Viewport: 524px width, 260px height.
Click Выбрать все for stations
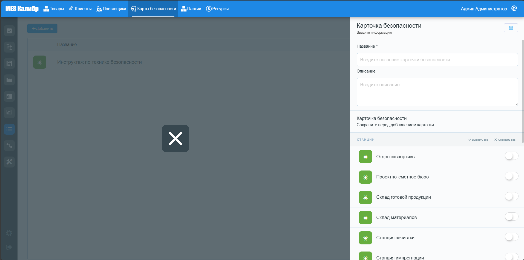point(478,140)
